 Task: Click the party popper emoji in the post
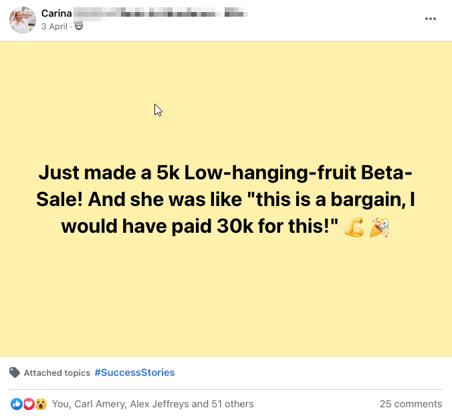379,227
